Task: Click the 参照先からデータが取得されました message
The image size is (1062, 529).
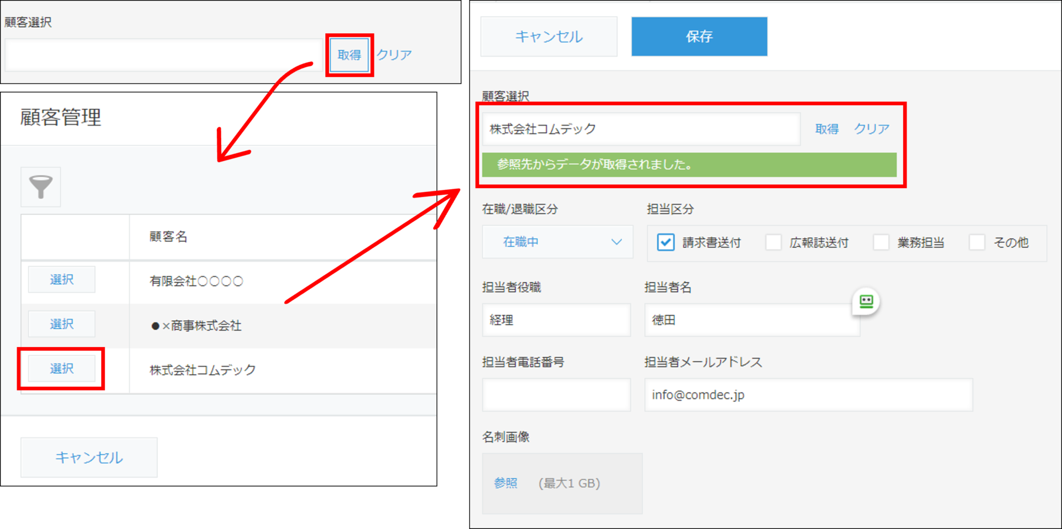Action: point(689,165)
